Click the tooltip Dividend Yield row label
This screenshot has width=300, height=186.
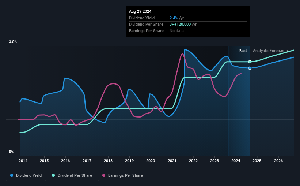pyautogui.click(x=142, y=18)
